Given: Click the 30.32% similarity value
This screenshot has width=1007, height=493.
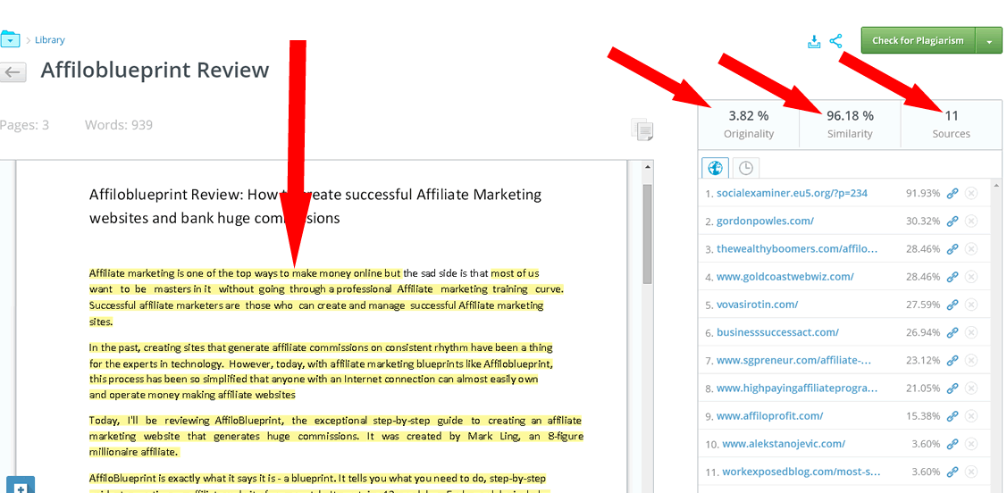Looking at the screenshot, I should (x=923, y=221).
